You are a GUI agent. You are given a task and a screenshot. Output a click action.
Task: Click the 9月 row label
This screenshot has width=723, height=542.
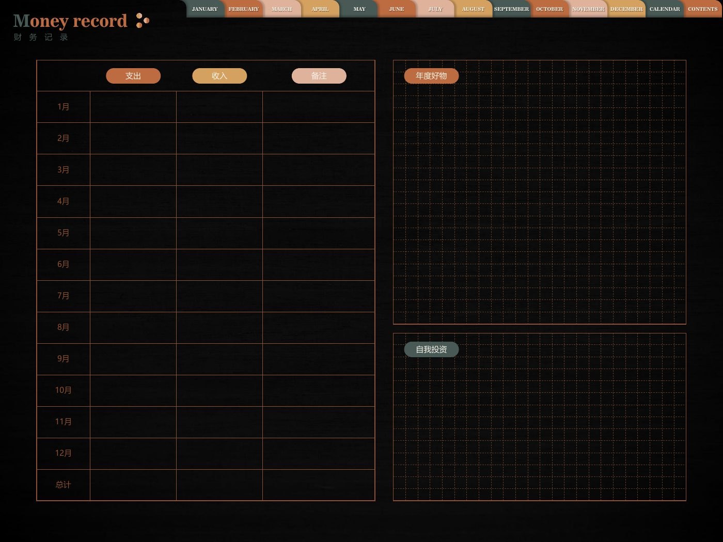point(64,359)
